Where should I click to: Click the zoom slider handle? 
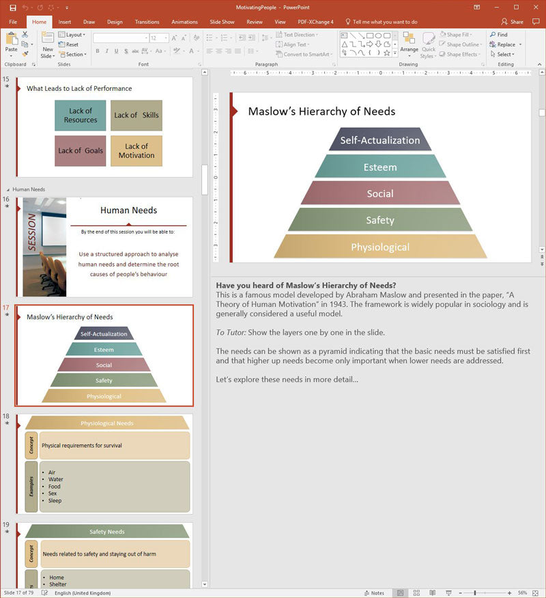pos(475,593)
